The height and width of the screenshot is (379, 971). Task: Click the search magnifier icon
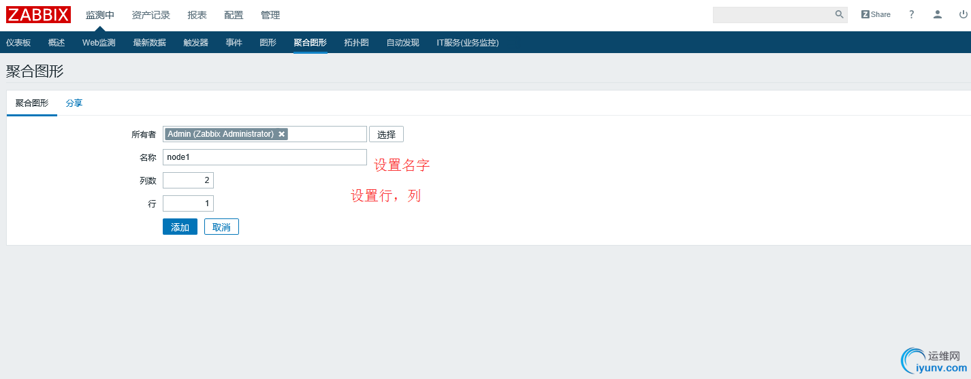[x=840, y=14]
